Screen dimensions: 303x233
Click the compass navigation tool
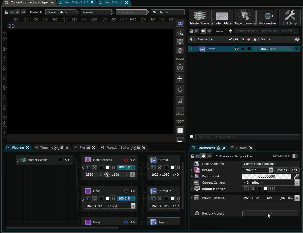pyautogui.click(x=180, y=68)
